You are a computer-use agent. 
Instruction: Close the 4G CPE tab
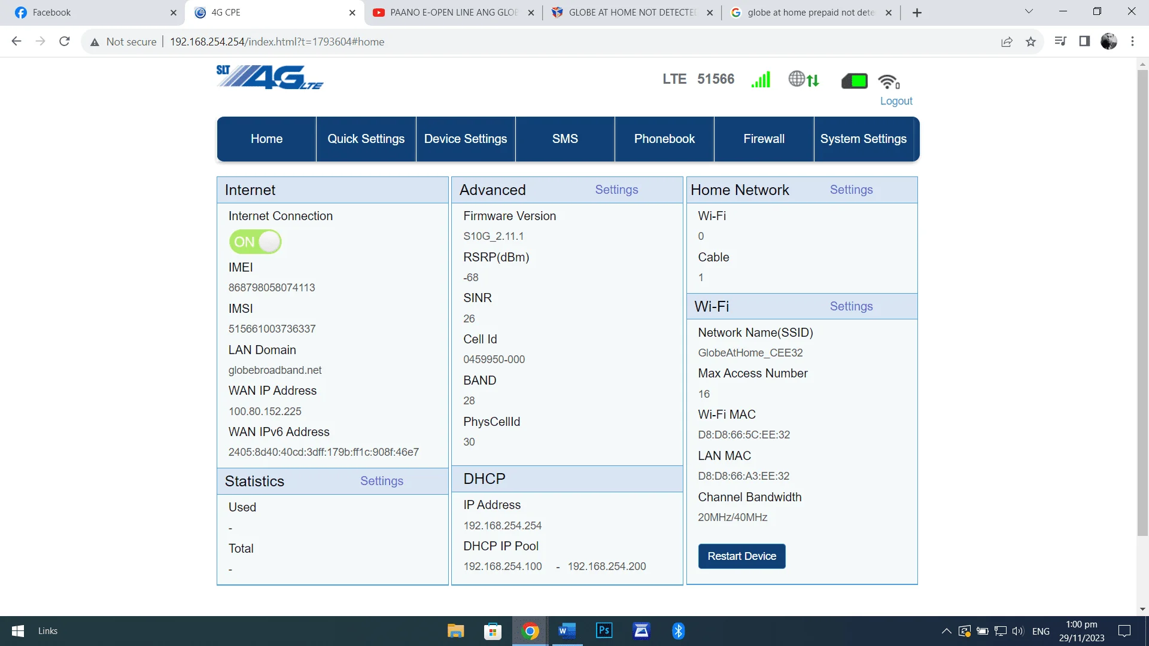pos(352,13)
